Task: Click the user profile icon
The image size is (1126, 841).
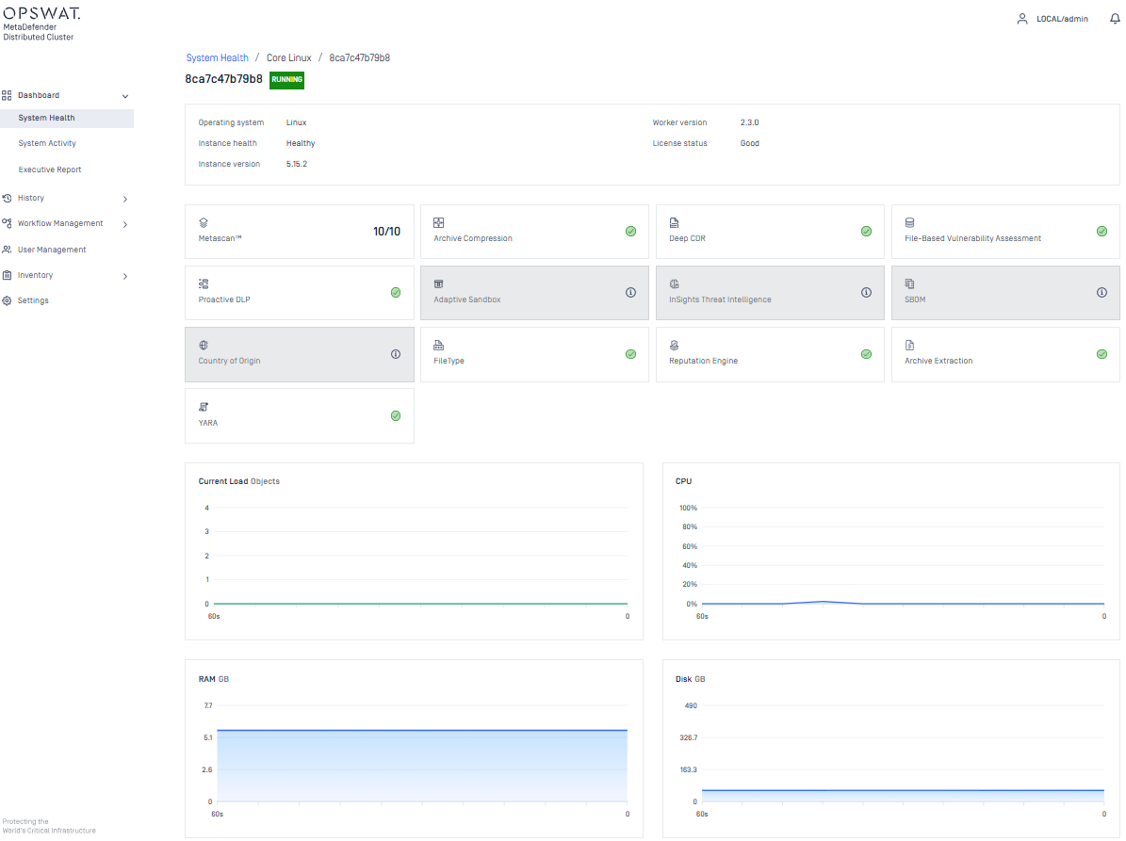Action: pyautogui.click(x=1022, y=19)
